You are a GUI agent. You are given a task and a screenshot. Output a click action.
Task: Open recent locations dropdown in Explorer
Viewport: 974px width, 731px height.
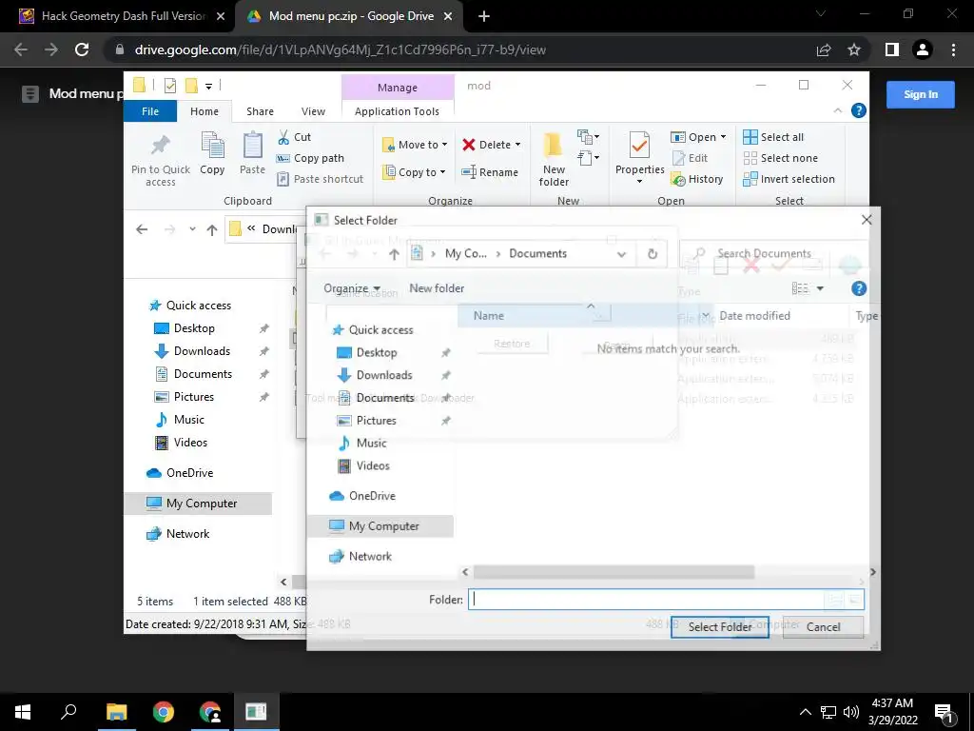(192, 229)
